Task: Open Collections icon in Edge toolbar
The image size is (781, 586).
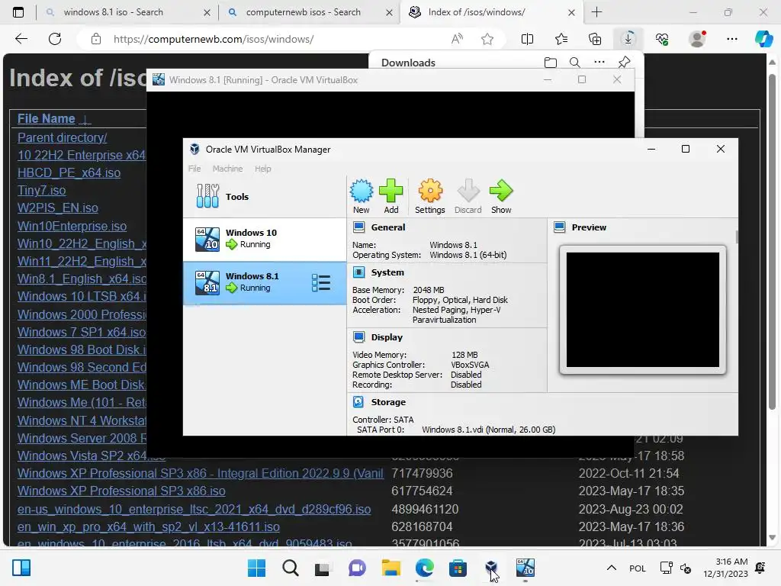Action: [x=595, y=39]
